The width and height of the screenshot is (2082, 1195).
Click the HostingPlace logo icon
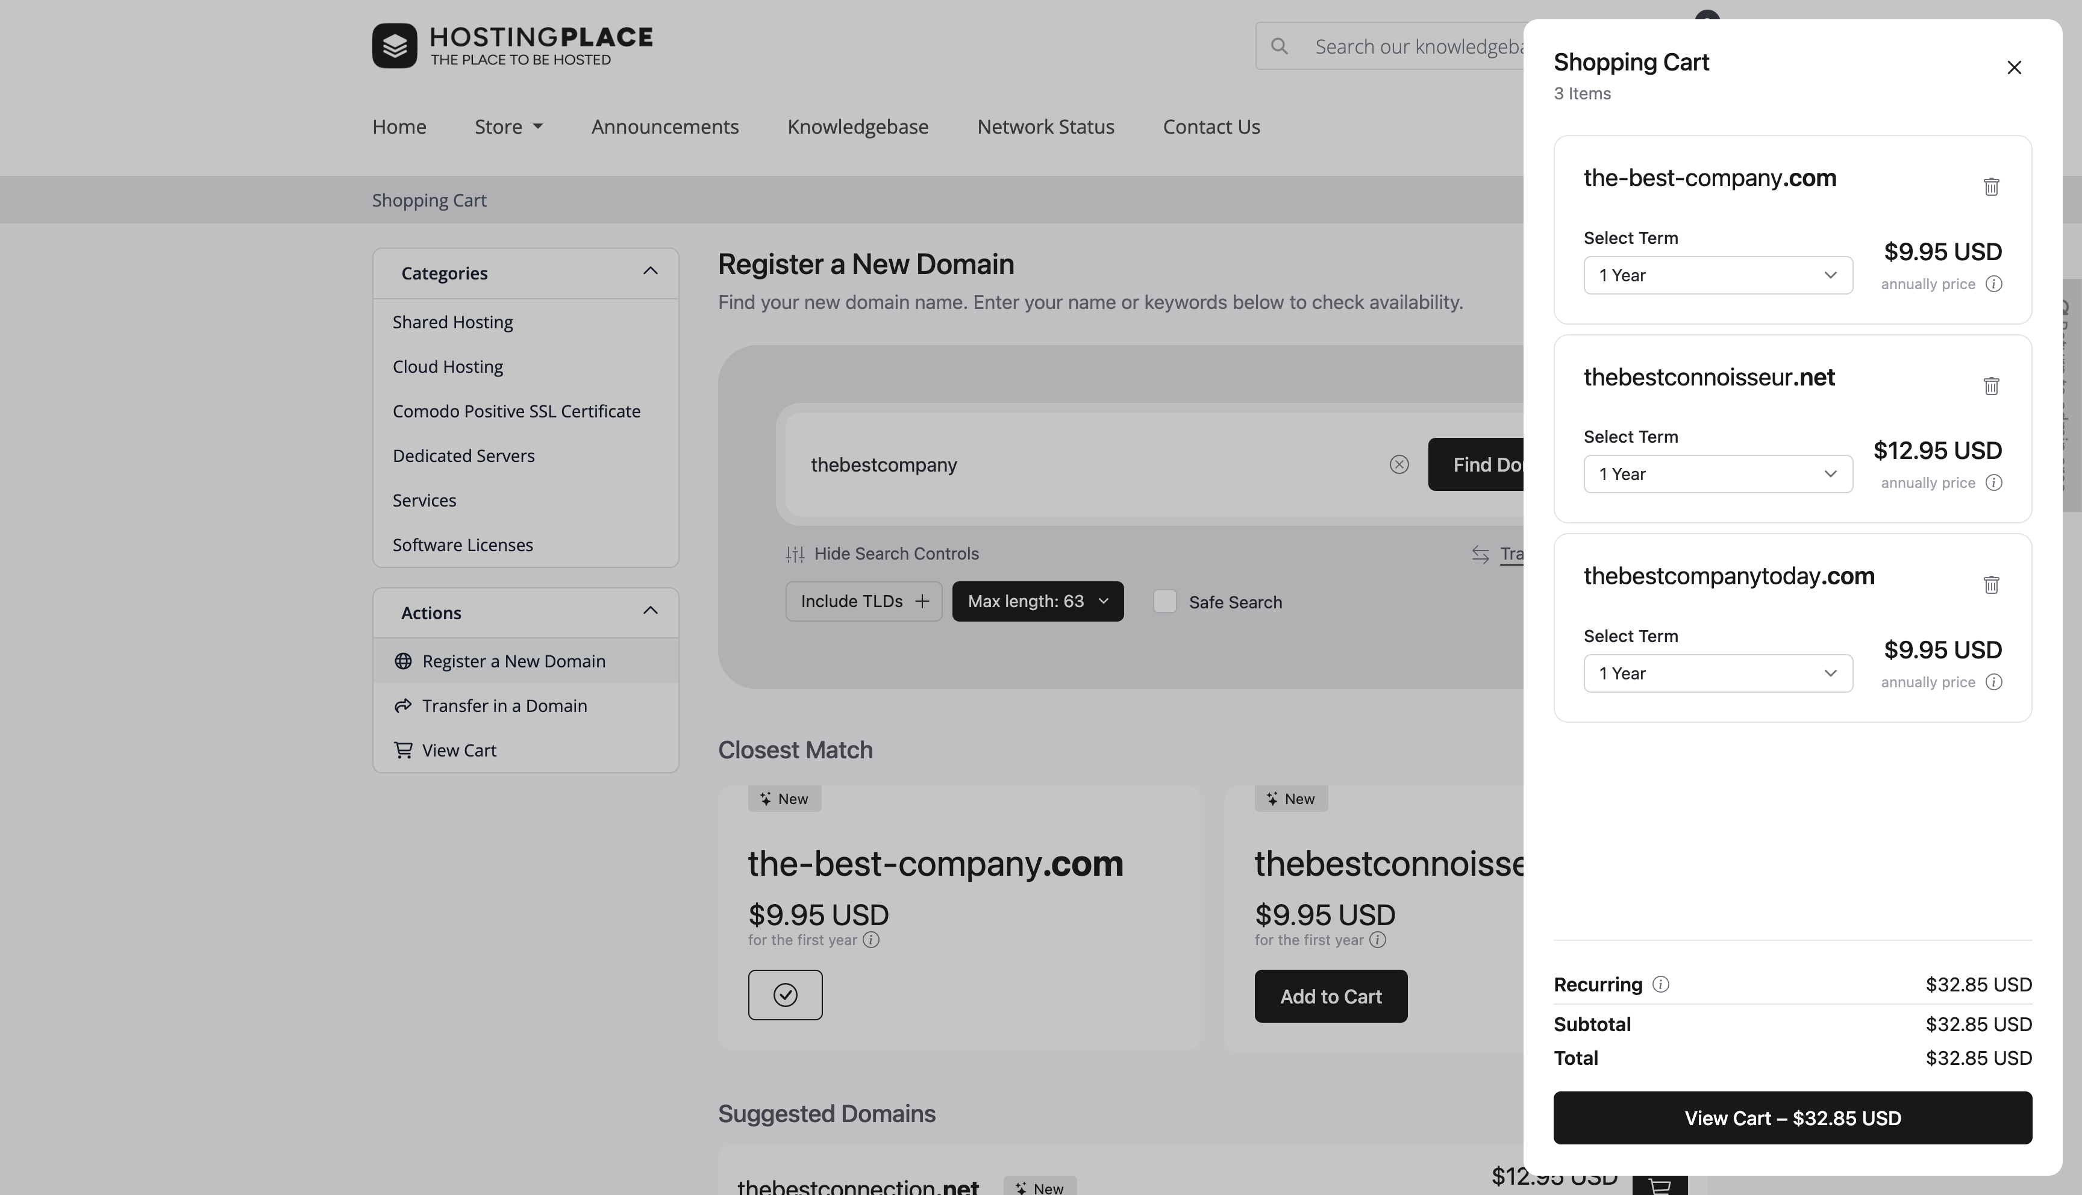pos(395,46)
